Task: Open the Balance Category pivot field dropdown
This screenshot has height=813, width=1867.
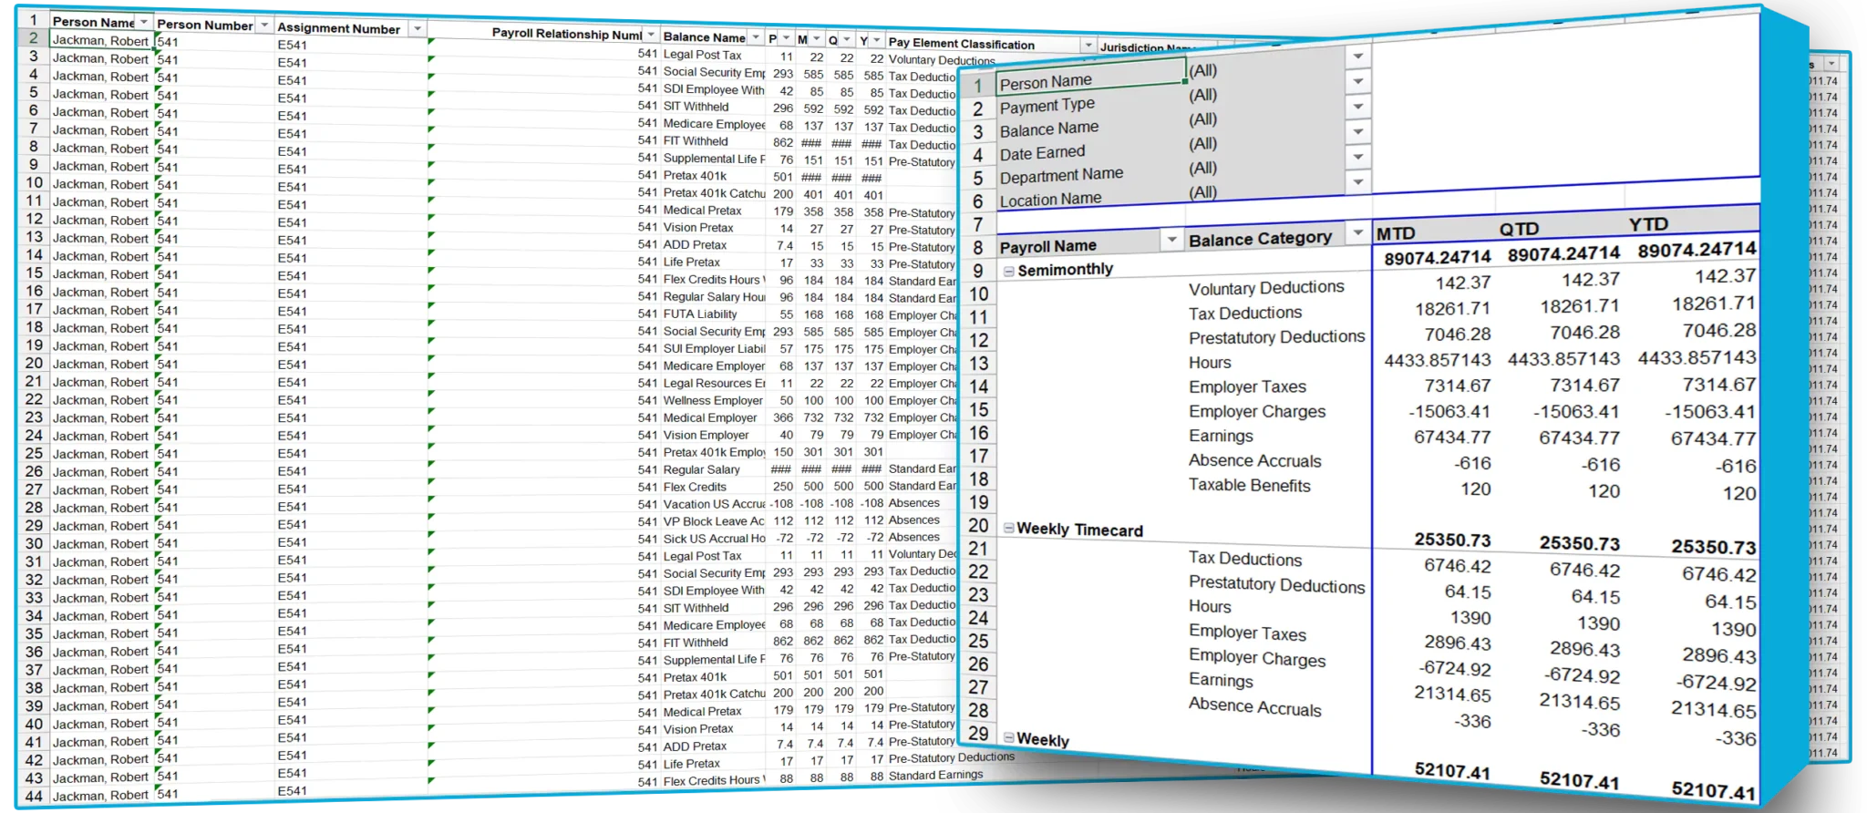Action: point(1357,233)
